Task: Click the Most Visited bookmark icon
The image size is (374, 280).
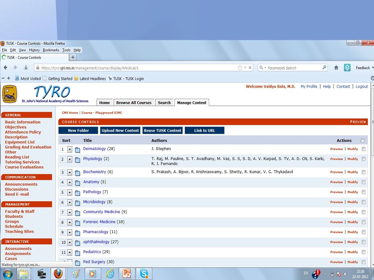Action: tap(17, 78)
